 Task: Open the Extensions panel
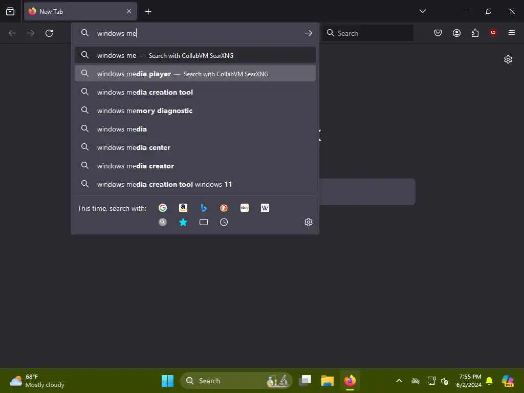475,33
